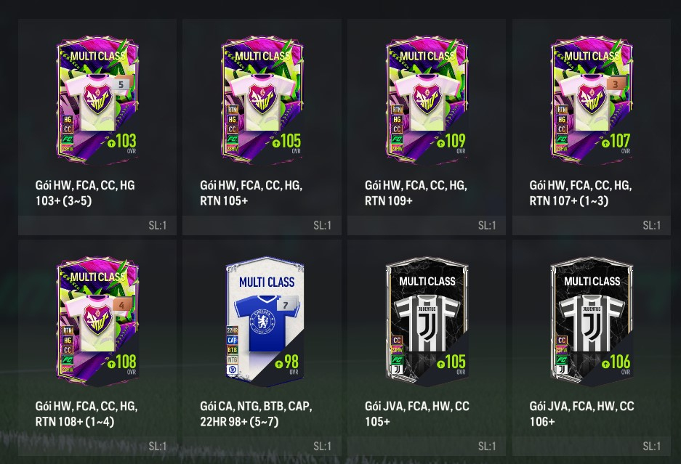Select the Juventus 106 OVR pack card
The height and width of the screenshot is (464, 681).
592,322
